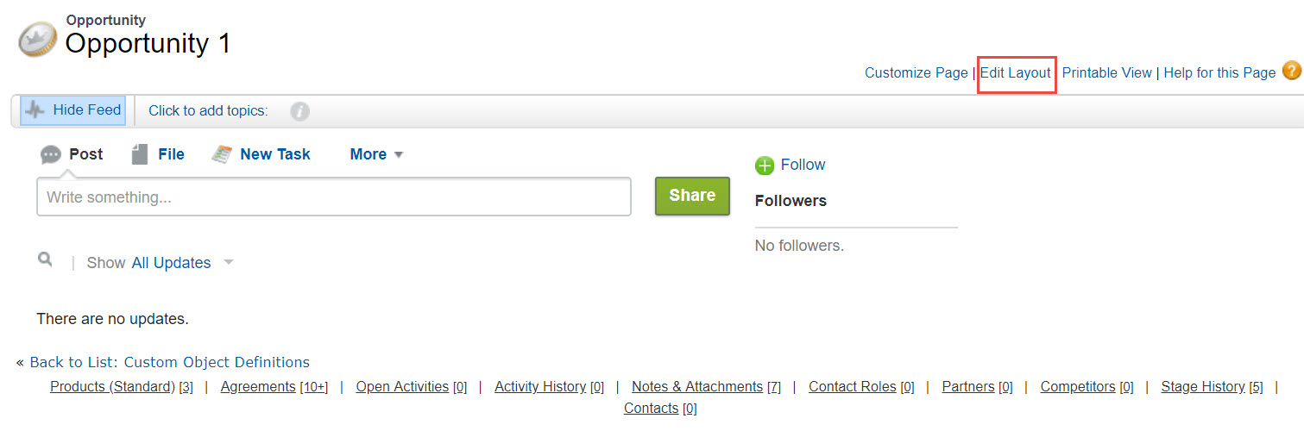Click to add topics

208,110
